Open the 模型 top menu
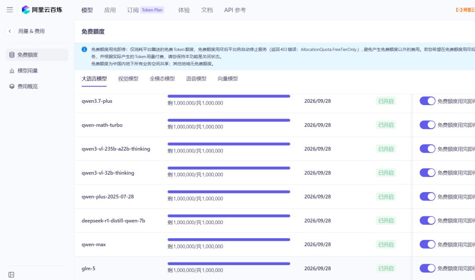The width and height of the screenshot is (475, 280). coord(87,10)
